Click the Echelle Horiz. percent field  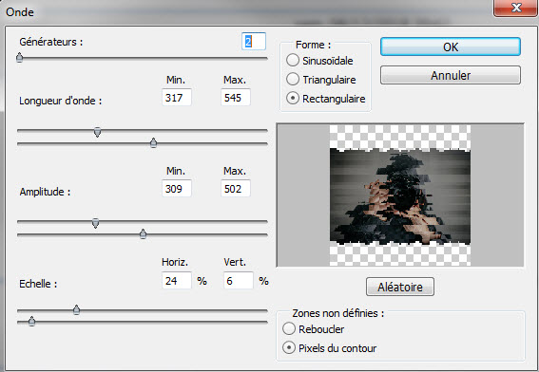tap(177, 281)
